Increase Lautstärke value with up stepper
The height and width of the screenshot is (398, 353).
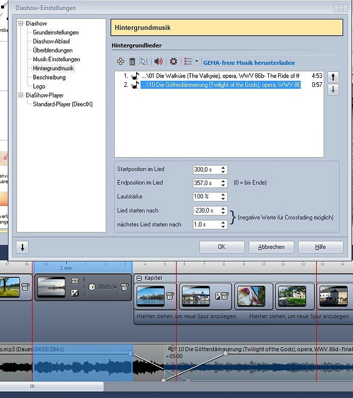tap(224, 194)
